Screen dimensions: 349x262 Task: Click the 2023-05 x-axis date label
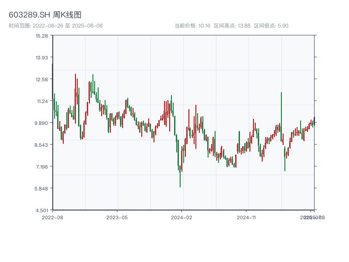click(117, 217)
